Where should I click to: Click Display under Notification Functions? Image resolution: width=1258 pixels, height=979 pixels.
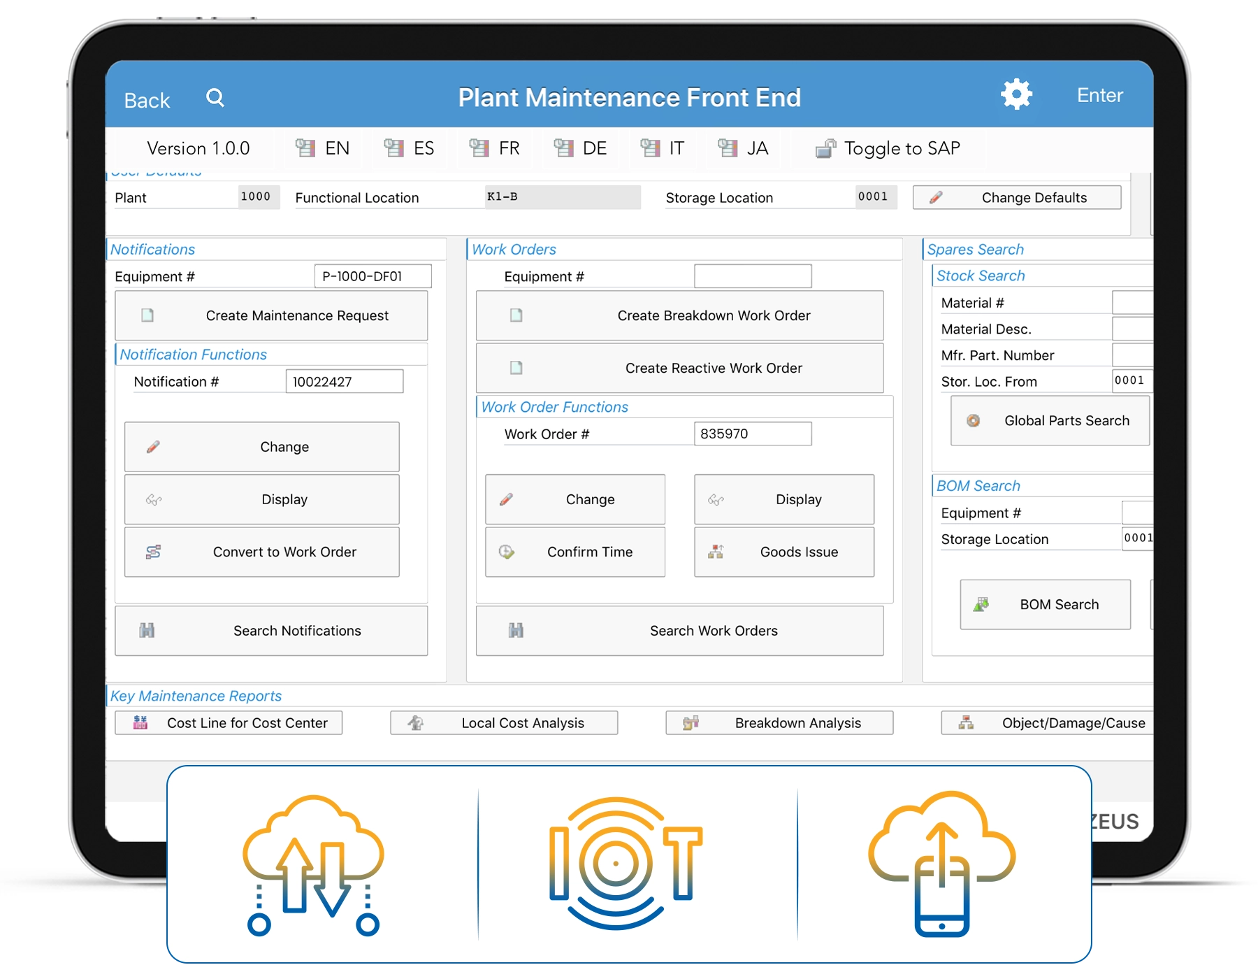(x=262, y=499)
